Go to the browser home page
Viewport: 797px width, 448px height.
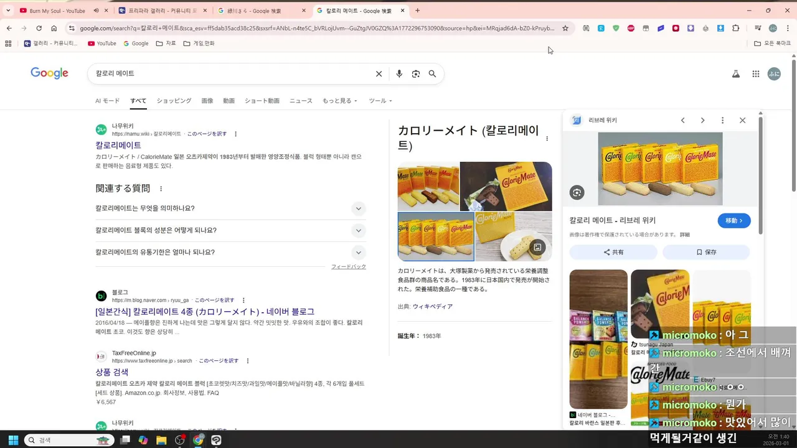tap(54, 28)
